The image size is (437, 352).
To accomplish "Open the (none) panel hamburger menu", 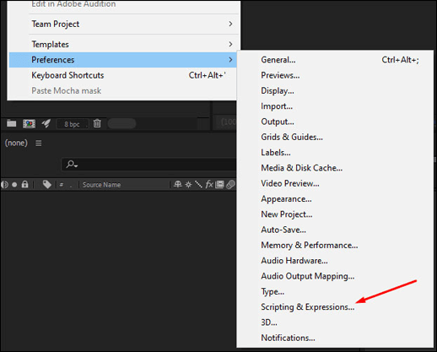I will 39,144.
